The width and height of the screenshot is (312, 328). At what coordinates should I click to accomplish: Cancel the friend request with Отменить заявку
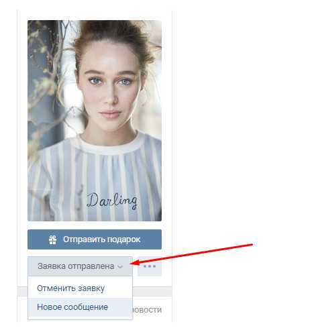click(x=70, y=288)
